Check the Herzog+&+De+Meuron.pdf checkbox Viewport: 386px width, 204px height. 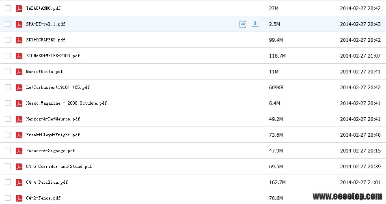click(x=8, y=119)
